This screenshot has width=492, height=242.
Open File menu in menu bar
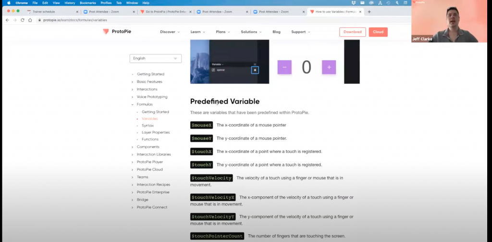[35, 3]
